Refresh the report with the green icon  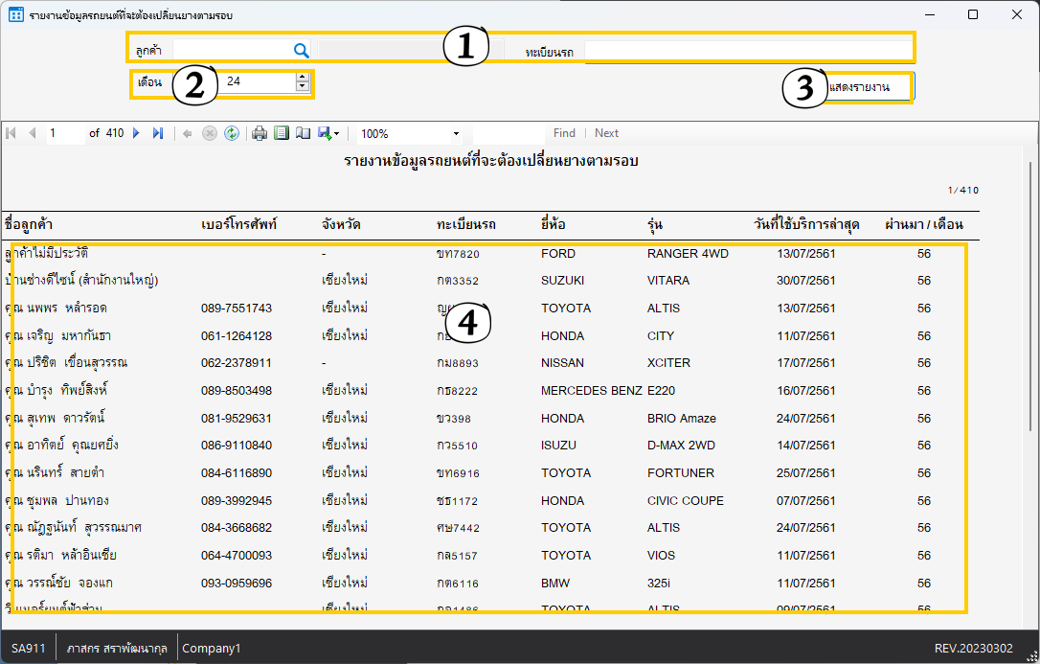232,133
